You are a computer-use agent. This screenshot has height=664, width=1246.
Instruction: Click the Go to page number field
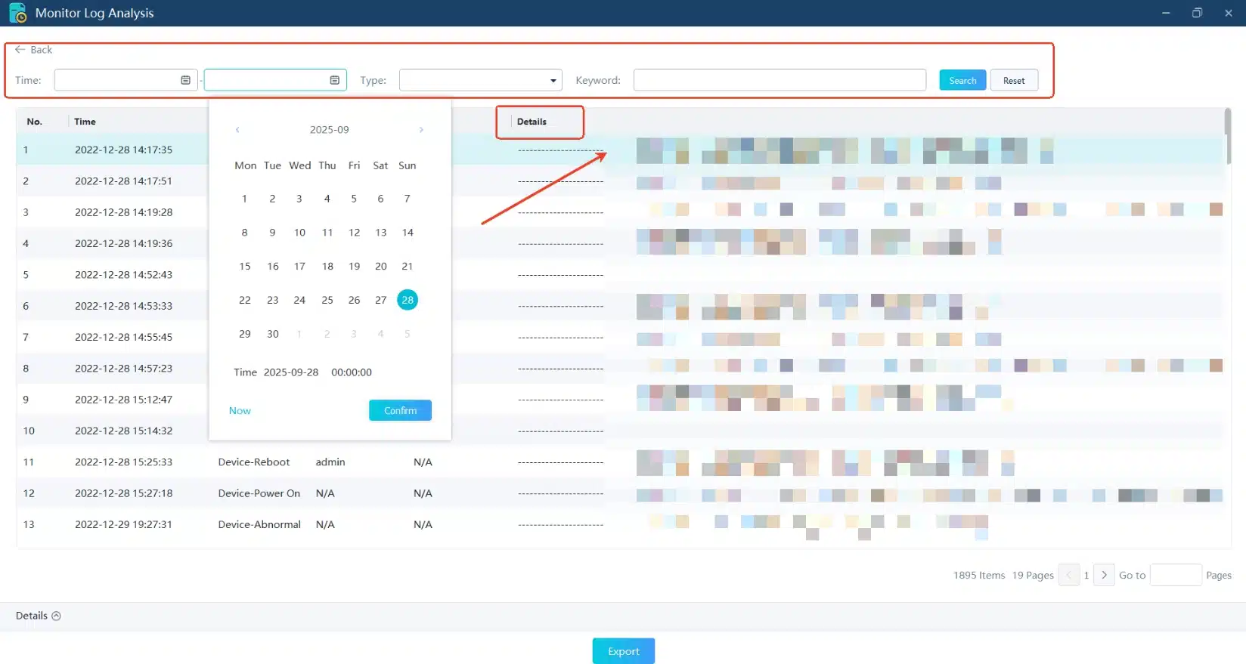click(1175, 576)
